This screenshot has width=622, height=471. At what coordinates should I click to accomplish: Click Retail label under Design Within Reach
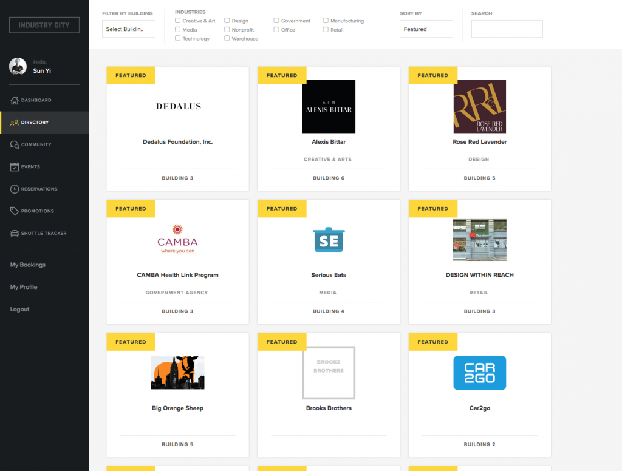[x=479, y=293]
